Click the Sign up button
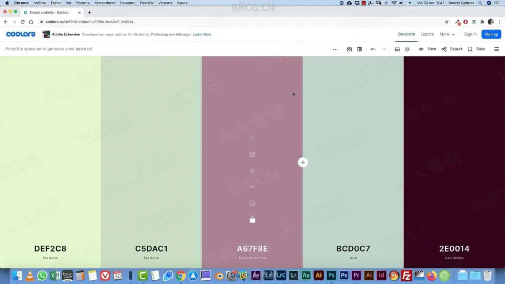The height and width of the screenshot is (284, 505). [x=491, y=35]
